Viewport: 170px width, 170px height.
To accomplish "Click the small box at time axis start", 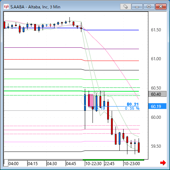I will (6, 163).
